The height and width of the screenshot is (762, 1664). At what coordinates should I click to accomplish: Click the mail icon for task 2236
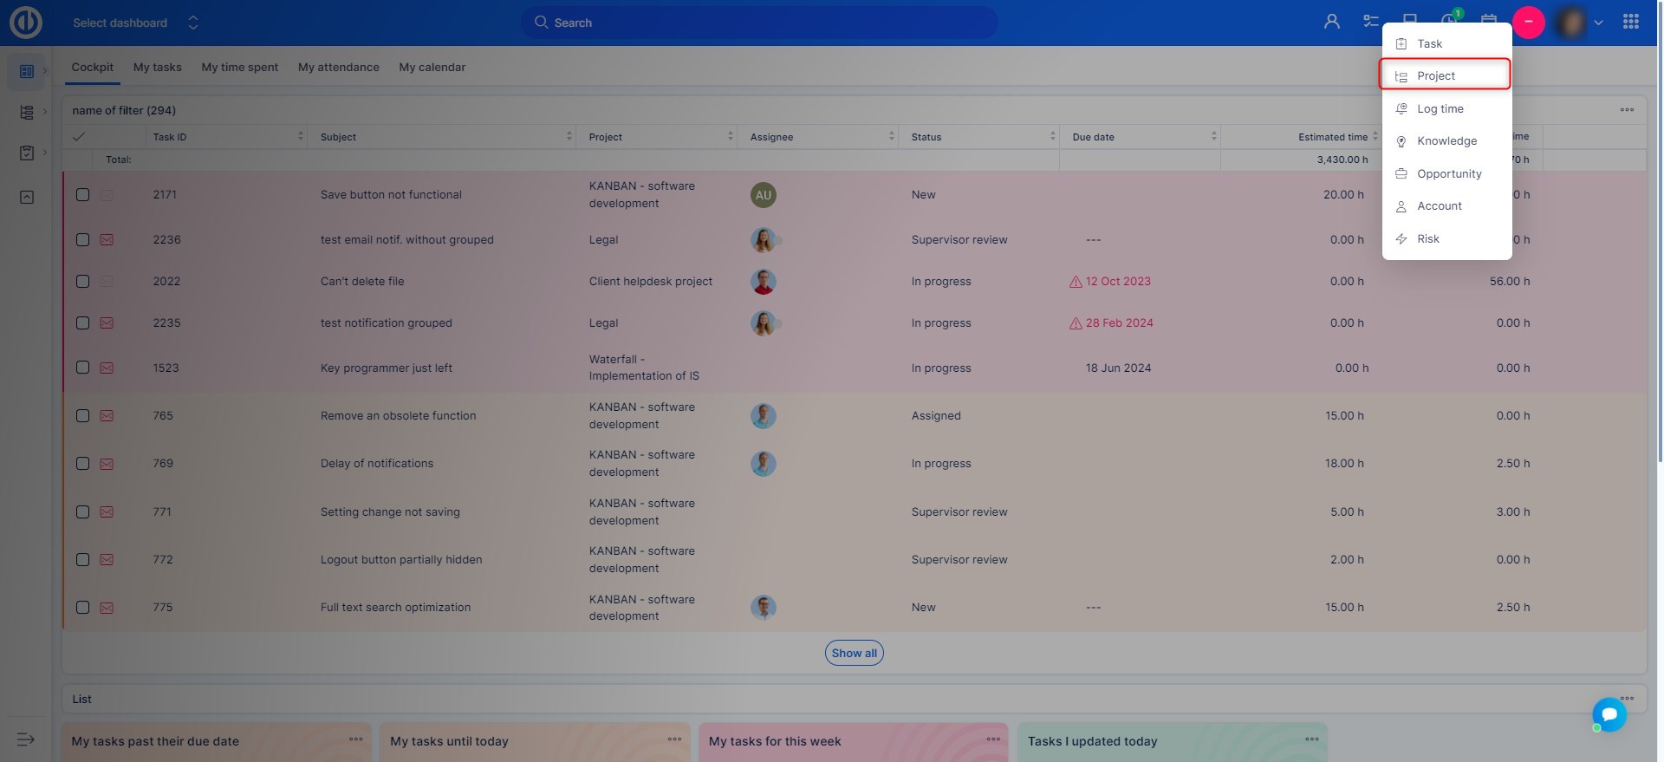pyautogui.click(x=107, y=240)
